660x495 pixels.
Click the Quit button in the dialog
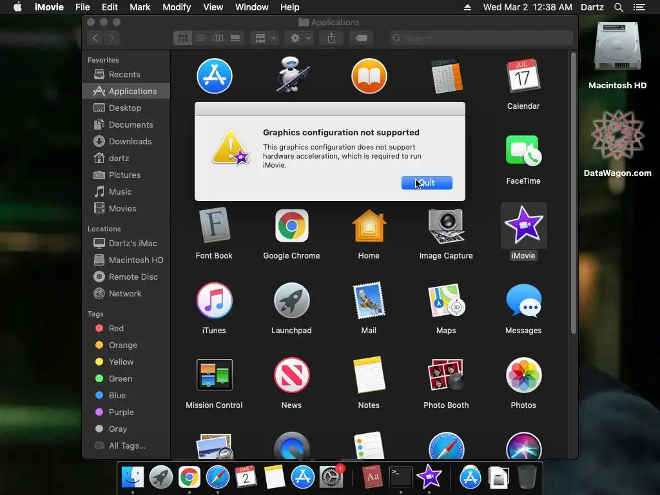427,182
